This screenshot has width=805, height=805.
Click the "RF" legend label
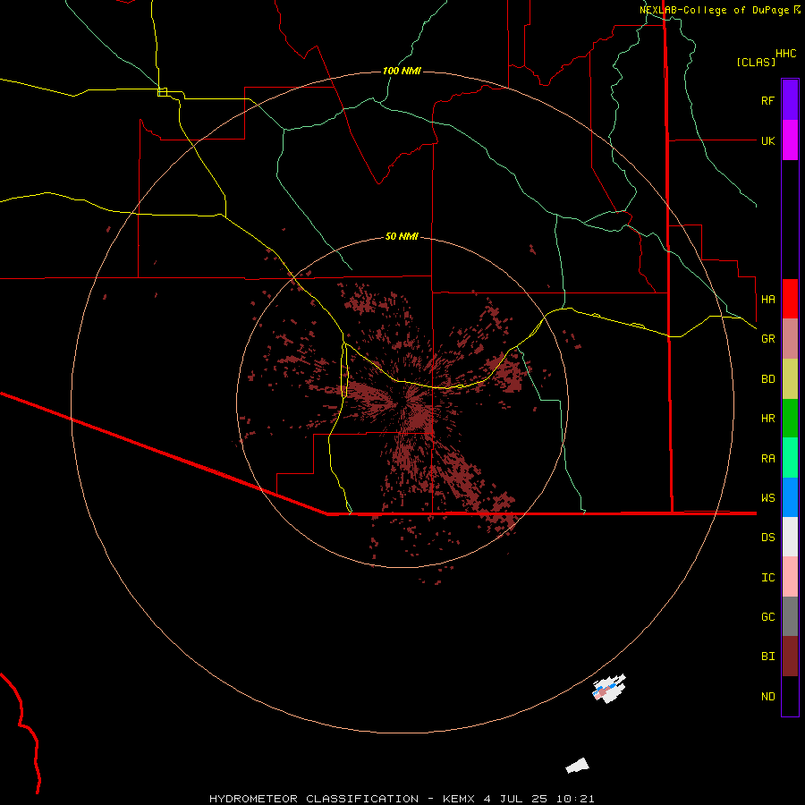coord(767,100)
